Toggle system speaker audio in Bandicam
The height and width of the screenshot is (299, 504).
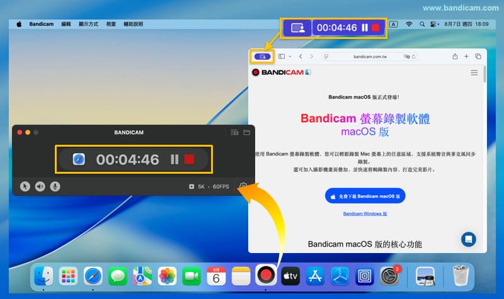pyautogui.click(x=40, y=186)
